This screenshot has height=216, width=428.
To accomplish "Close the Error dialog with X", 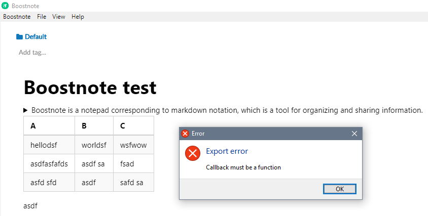I will (354, 134).
